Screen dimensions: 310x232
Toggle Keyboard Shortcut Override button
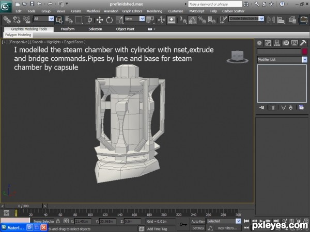pos(172,20)
